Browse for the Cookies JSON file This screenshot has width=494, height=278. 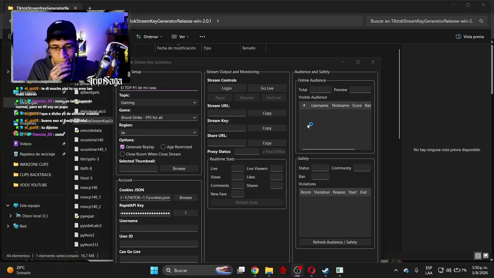[x=186, y=198]
